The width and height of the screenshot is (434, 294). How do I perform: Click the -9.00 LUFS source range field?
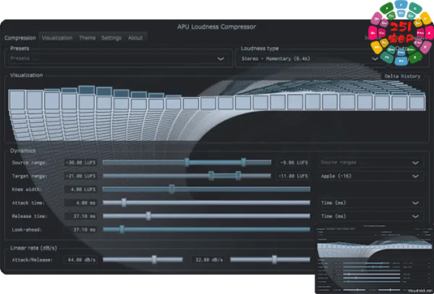click(294, 163)
